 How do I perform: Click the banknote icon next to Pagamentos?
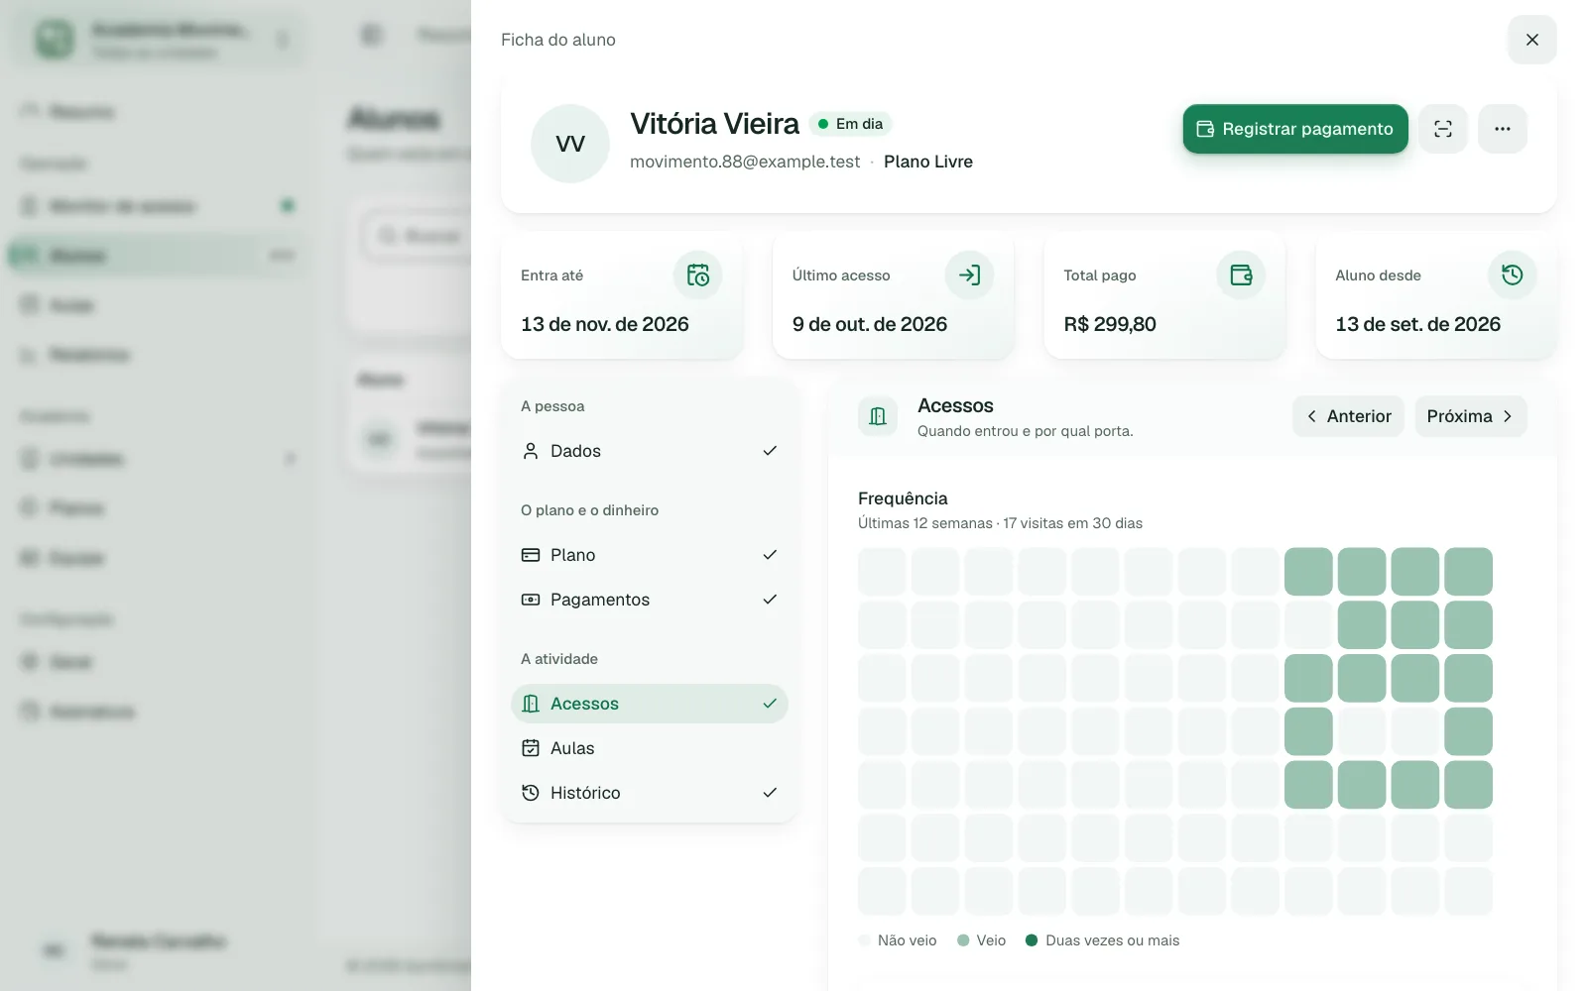531,600
